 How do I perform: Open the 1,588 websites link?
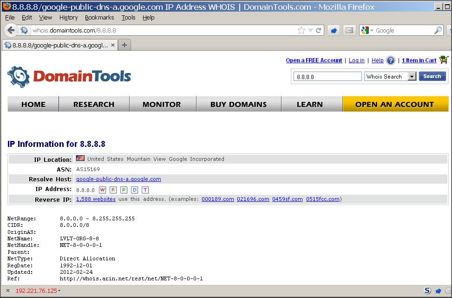point(96,199)
